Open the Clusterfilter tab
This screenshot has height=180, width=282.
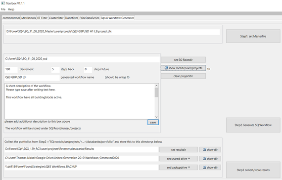(56, 18)
